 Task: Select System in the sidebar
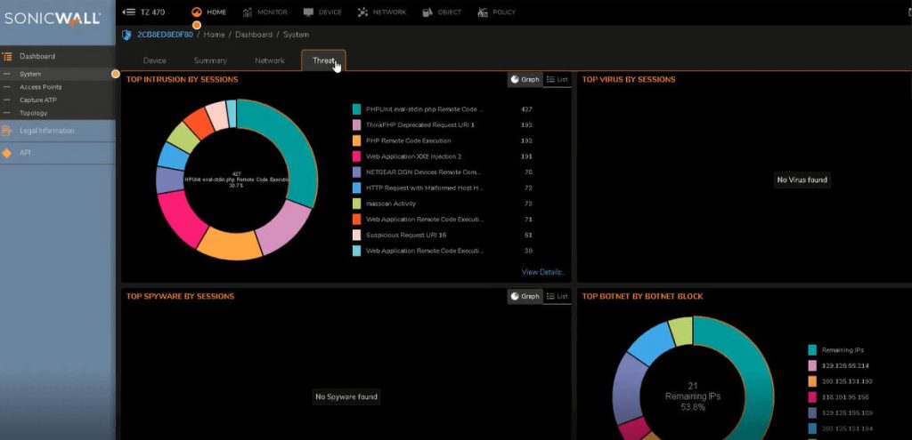click(x=30, y=75)
